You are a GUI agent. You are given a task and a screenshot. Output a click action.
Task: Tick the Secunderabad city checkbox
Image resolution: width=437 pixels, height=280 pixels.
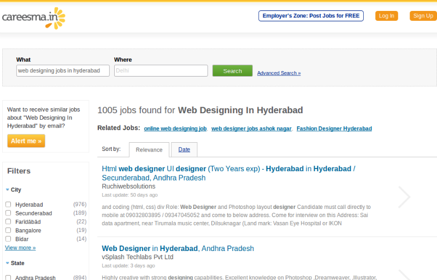click(x=8, y=213)
